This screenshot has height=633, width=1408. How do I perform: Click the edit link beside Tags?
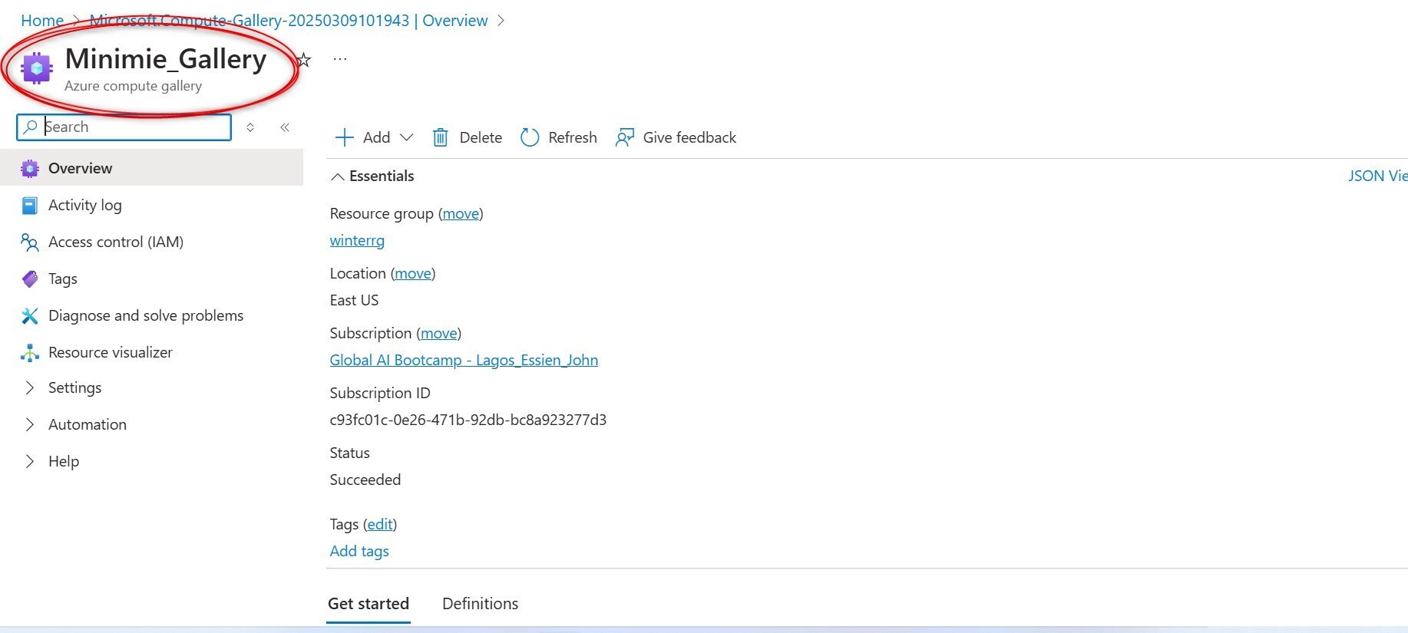point(380,524)
